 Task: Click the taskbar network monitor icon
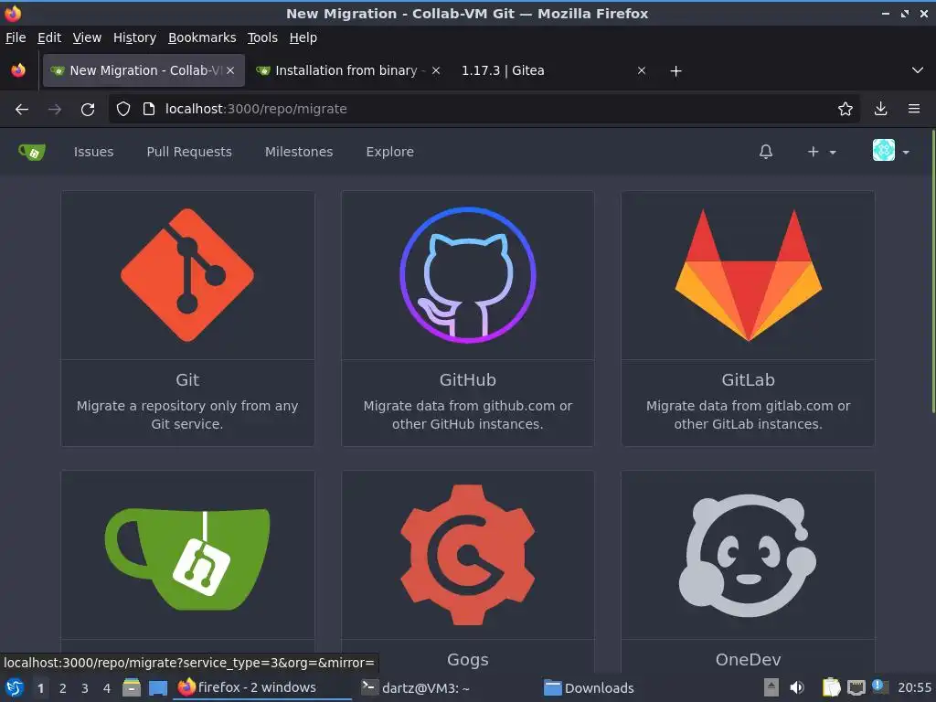click(x=856, y=687)
